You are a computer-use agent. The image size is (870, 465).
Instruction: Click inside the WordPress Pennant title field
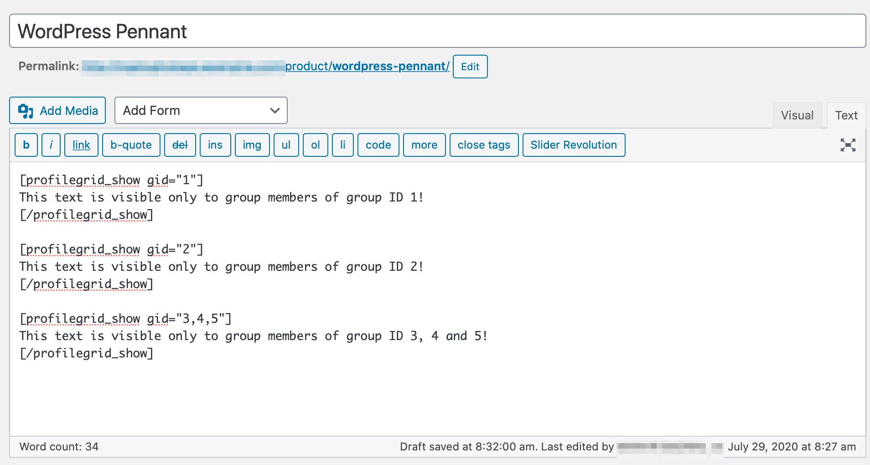(x=182, y=31)
